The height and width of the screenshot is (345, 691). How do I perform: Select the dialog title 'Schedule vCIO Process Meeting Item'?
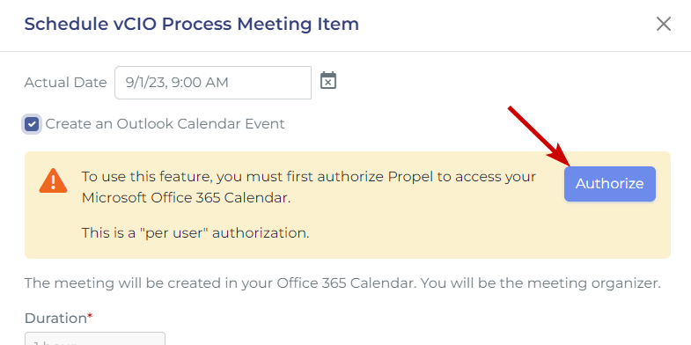coord(192,24)
